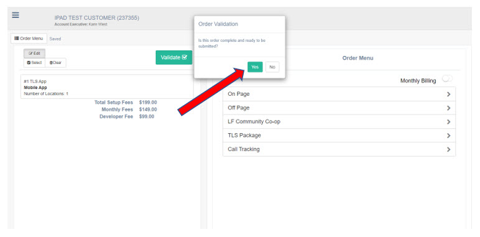This screenshot has height=237, width=480.
Task: Expand the On Page chevron arrow
Action: [449, 95]
